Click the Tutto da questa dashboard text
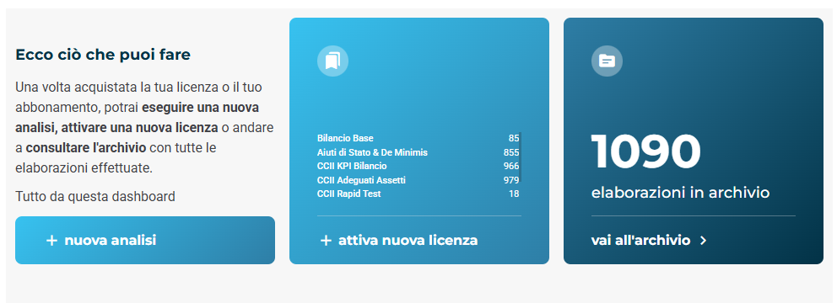Viewport: 837px width, 308px height. coord(95,197)
